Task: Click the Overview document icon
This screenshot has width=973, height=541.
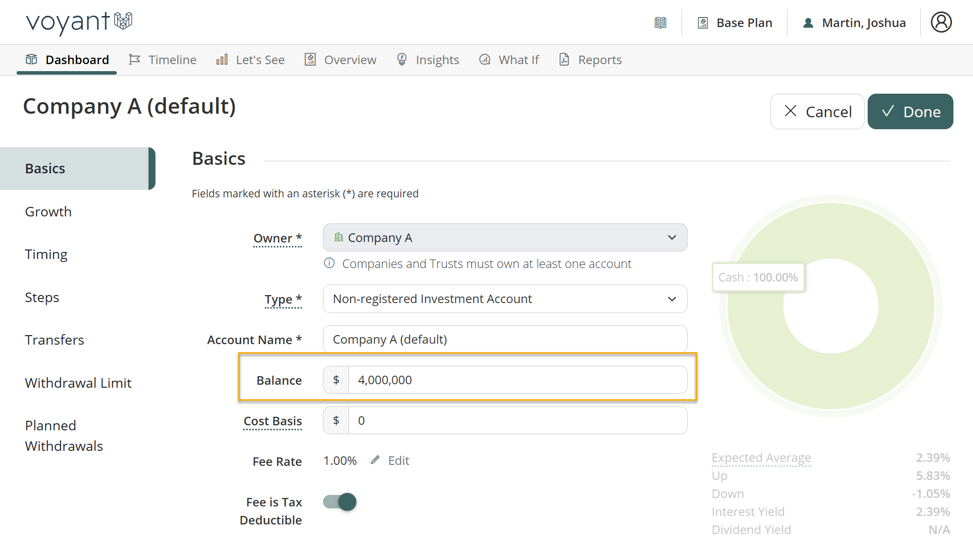Action: pyautogui.click(x=310, y=60)
